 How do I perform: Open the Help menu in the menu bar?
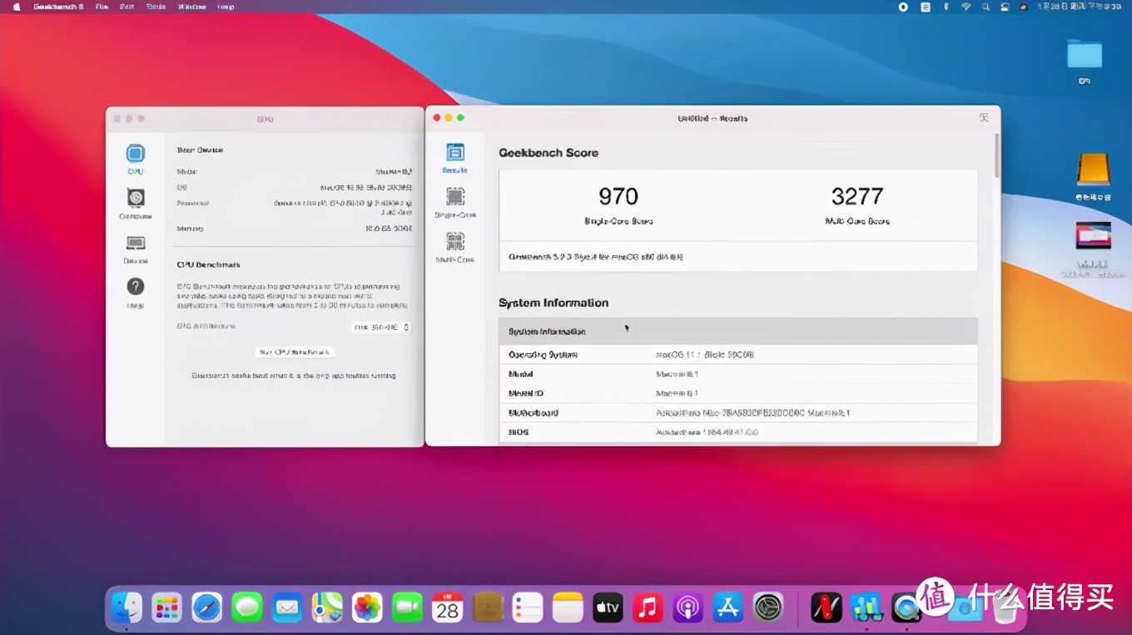tap(226, 7)
